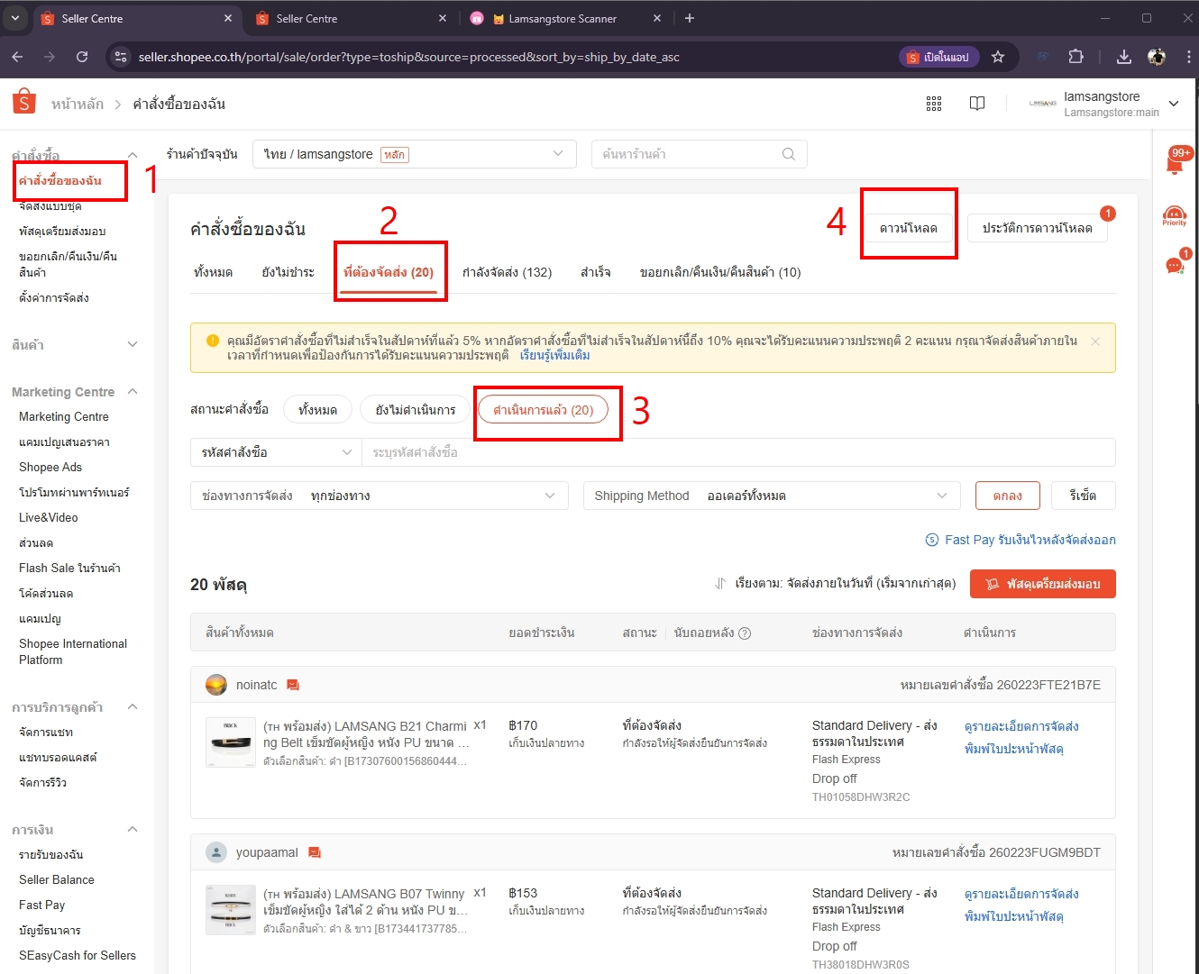1199x974 pixels.
Task: Switch to the cancellation/refund (10) tab
Action: click(720, 272)
